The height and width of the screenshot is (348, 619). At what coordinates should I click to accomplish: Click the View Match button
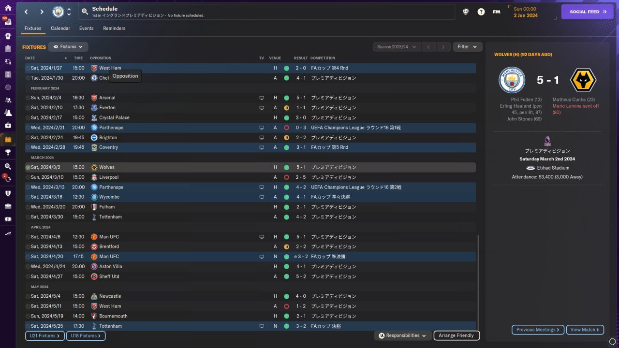click(585, 330)
